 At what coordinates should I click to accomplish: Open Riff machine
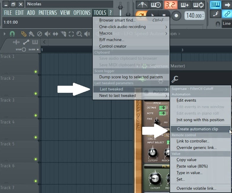131,40
